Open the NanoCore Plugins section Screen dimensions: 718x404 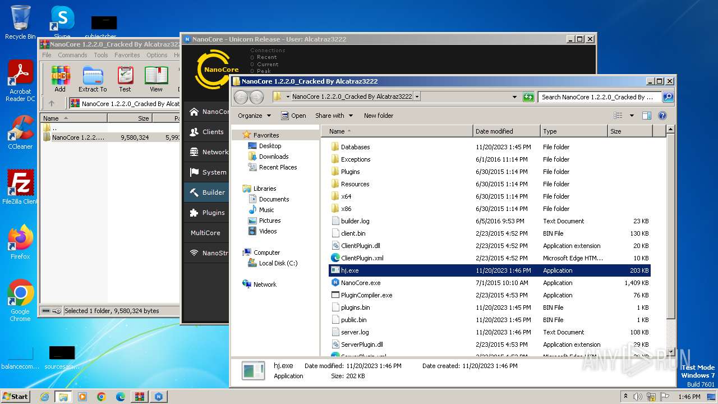click(x=206, y=213)
